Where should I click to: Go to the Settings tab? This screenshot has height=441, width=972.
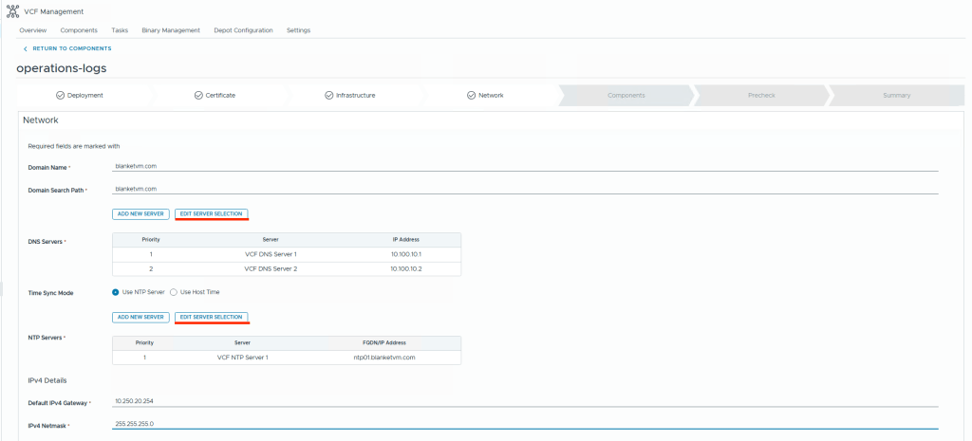point(298,30)
